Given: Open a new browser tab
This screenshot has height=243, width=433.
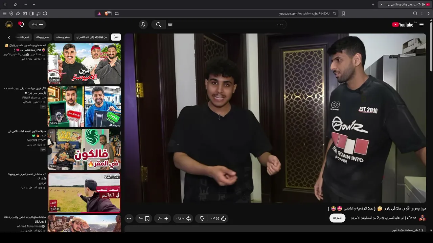Looking at the screenshot, I should pos(373,4).
